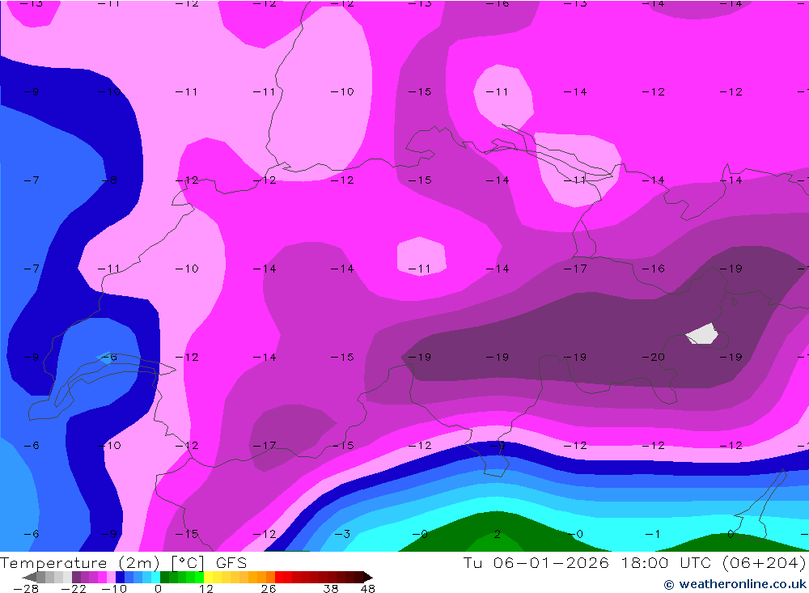
Task: Open the weatheronline.co.uk copyright link
Action: (735, 584)
